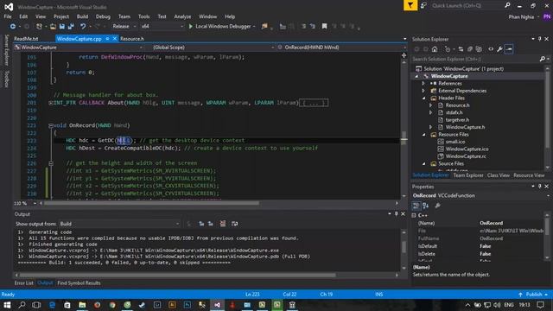The height and width of the screenshot is (311, 553).
Task: Toggle Preview Selected Items in Solution Explorer
Action: point(509,49)
